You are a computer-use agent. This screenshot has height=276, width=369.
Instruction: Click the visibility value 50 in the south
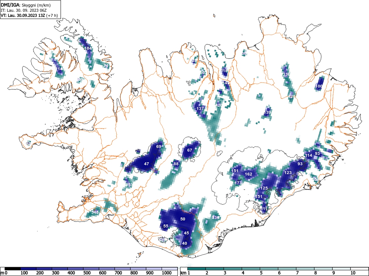pyautogui.click(x=183, y=219)
